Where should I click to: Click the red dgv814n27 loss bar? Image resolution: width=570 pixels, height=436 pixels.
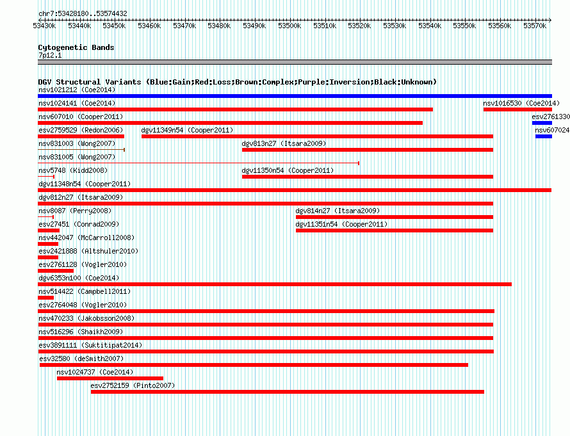point(395,217)
